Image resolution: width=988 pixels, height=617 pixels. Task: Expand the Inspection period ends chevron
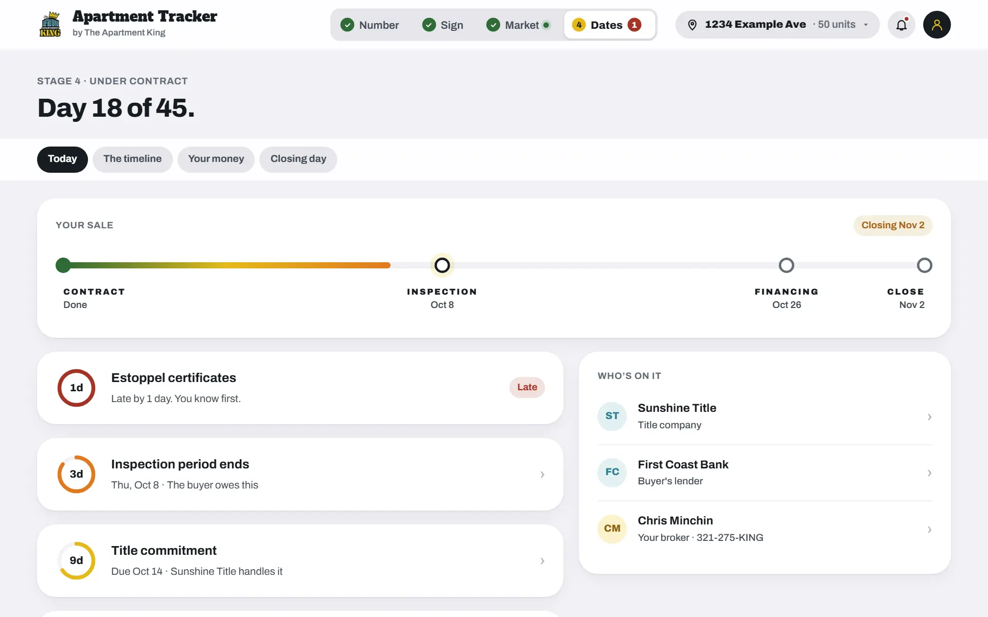tap(542, 475)
